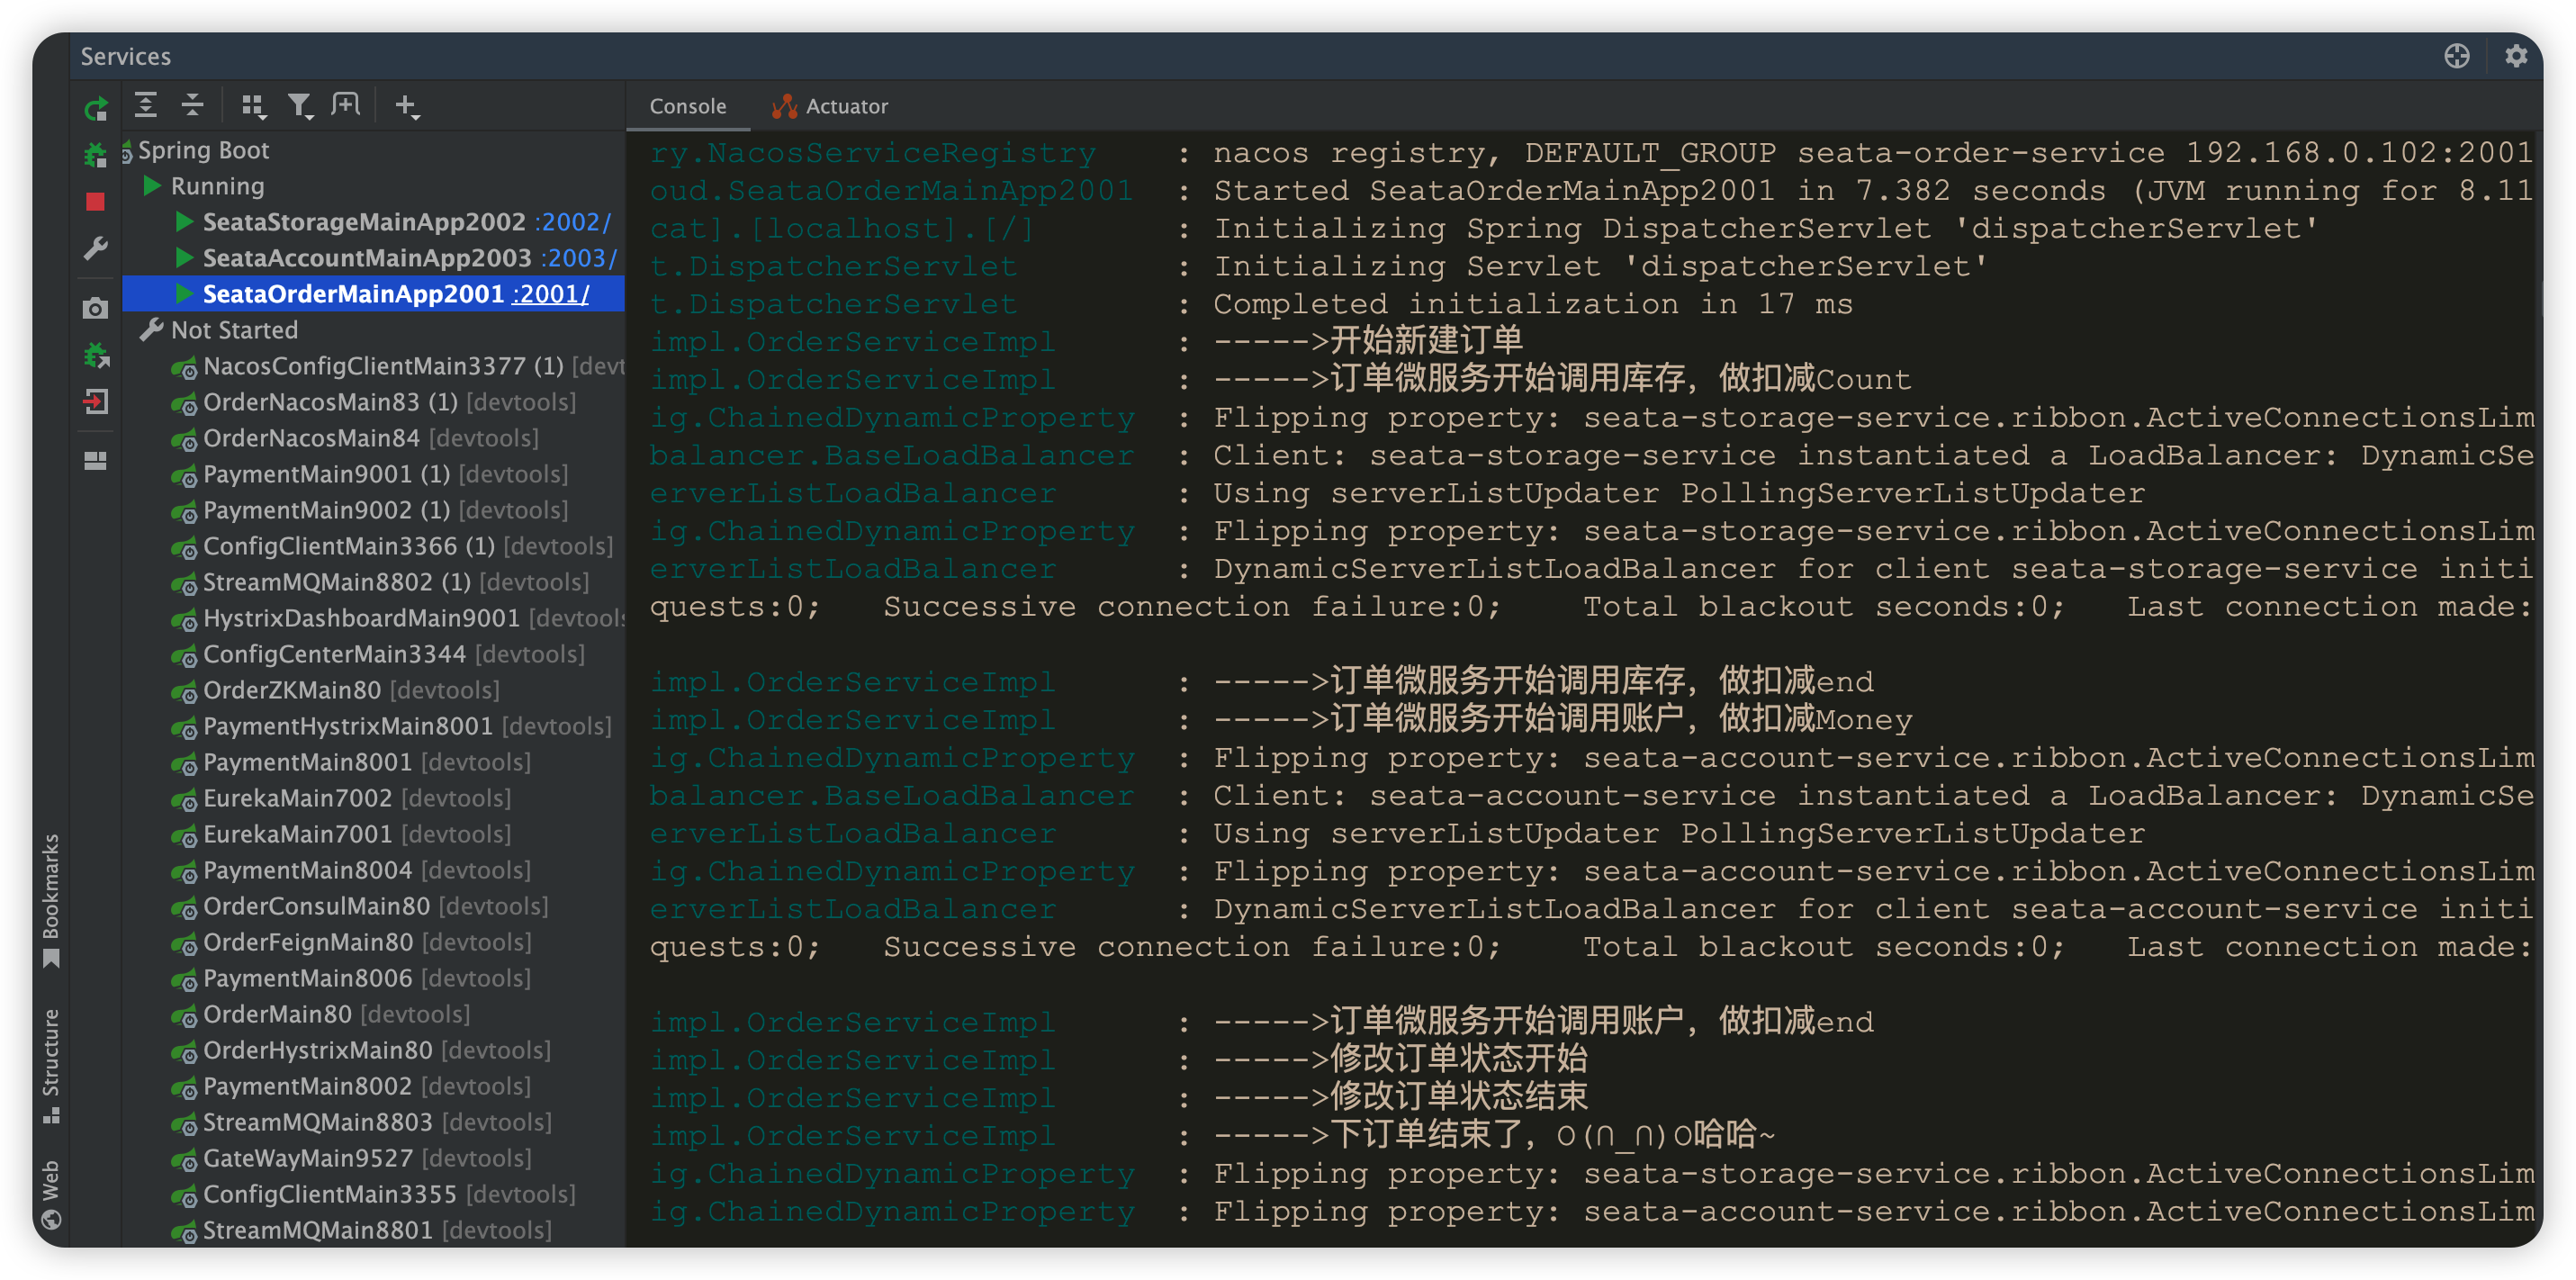The height and width of the screenshot is (1280, 2576).
Task: Open Services settings with the gear icon
Action: [2516, 56]
